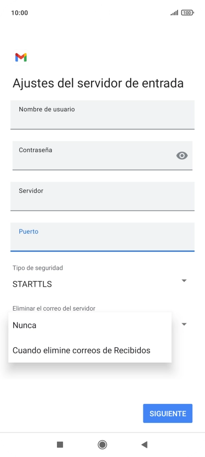Click the Eliminar el correo dropdown arrow
The height and width of the screenshot is (457, 205).
(184, 324)
